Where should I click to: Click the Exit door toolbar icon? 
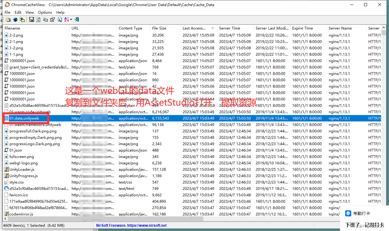[77, 19]
